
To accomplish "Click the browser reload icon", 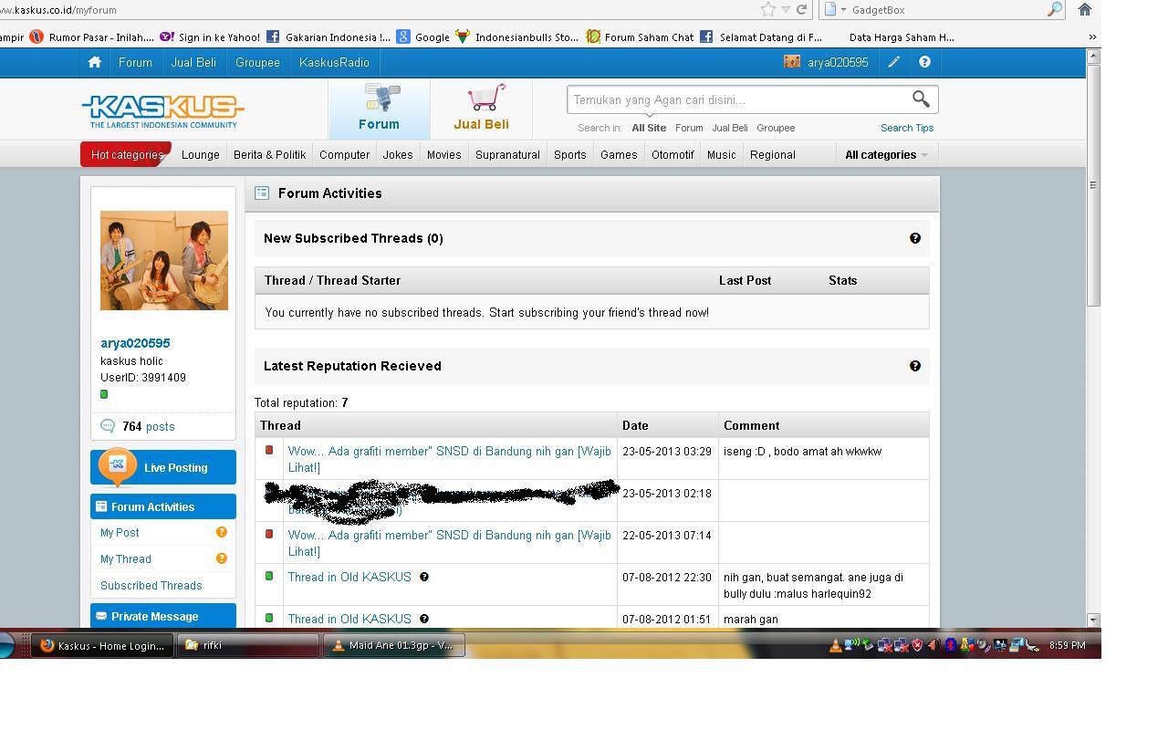I will coord(801,9).
